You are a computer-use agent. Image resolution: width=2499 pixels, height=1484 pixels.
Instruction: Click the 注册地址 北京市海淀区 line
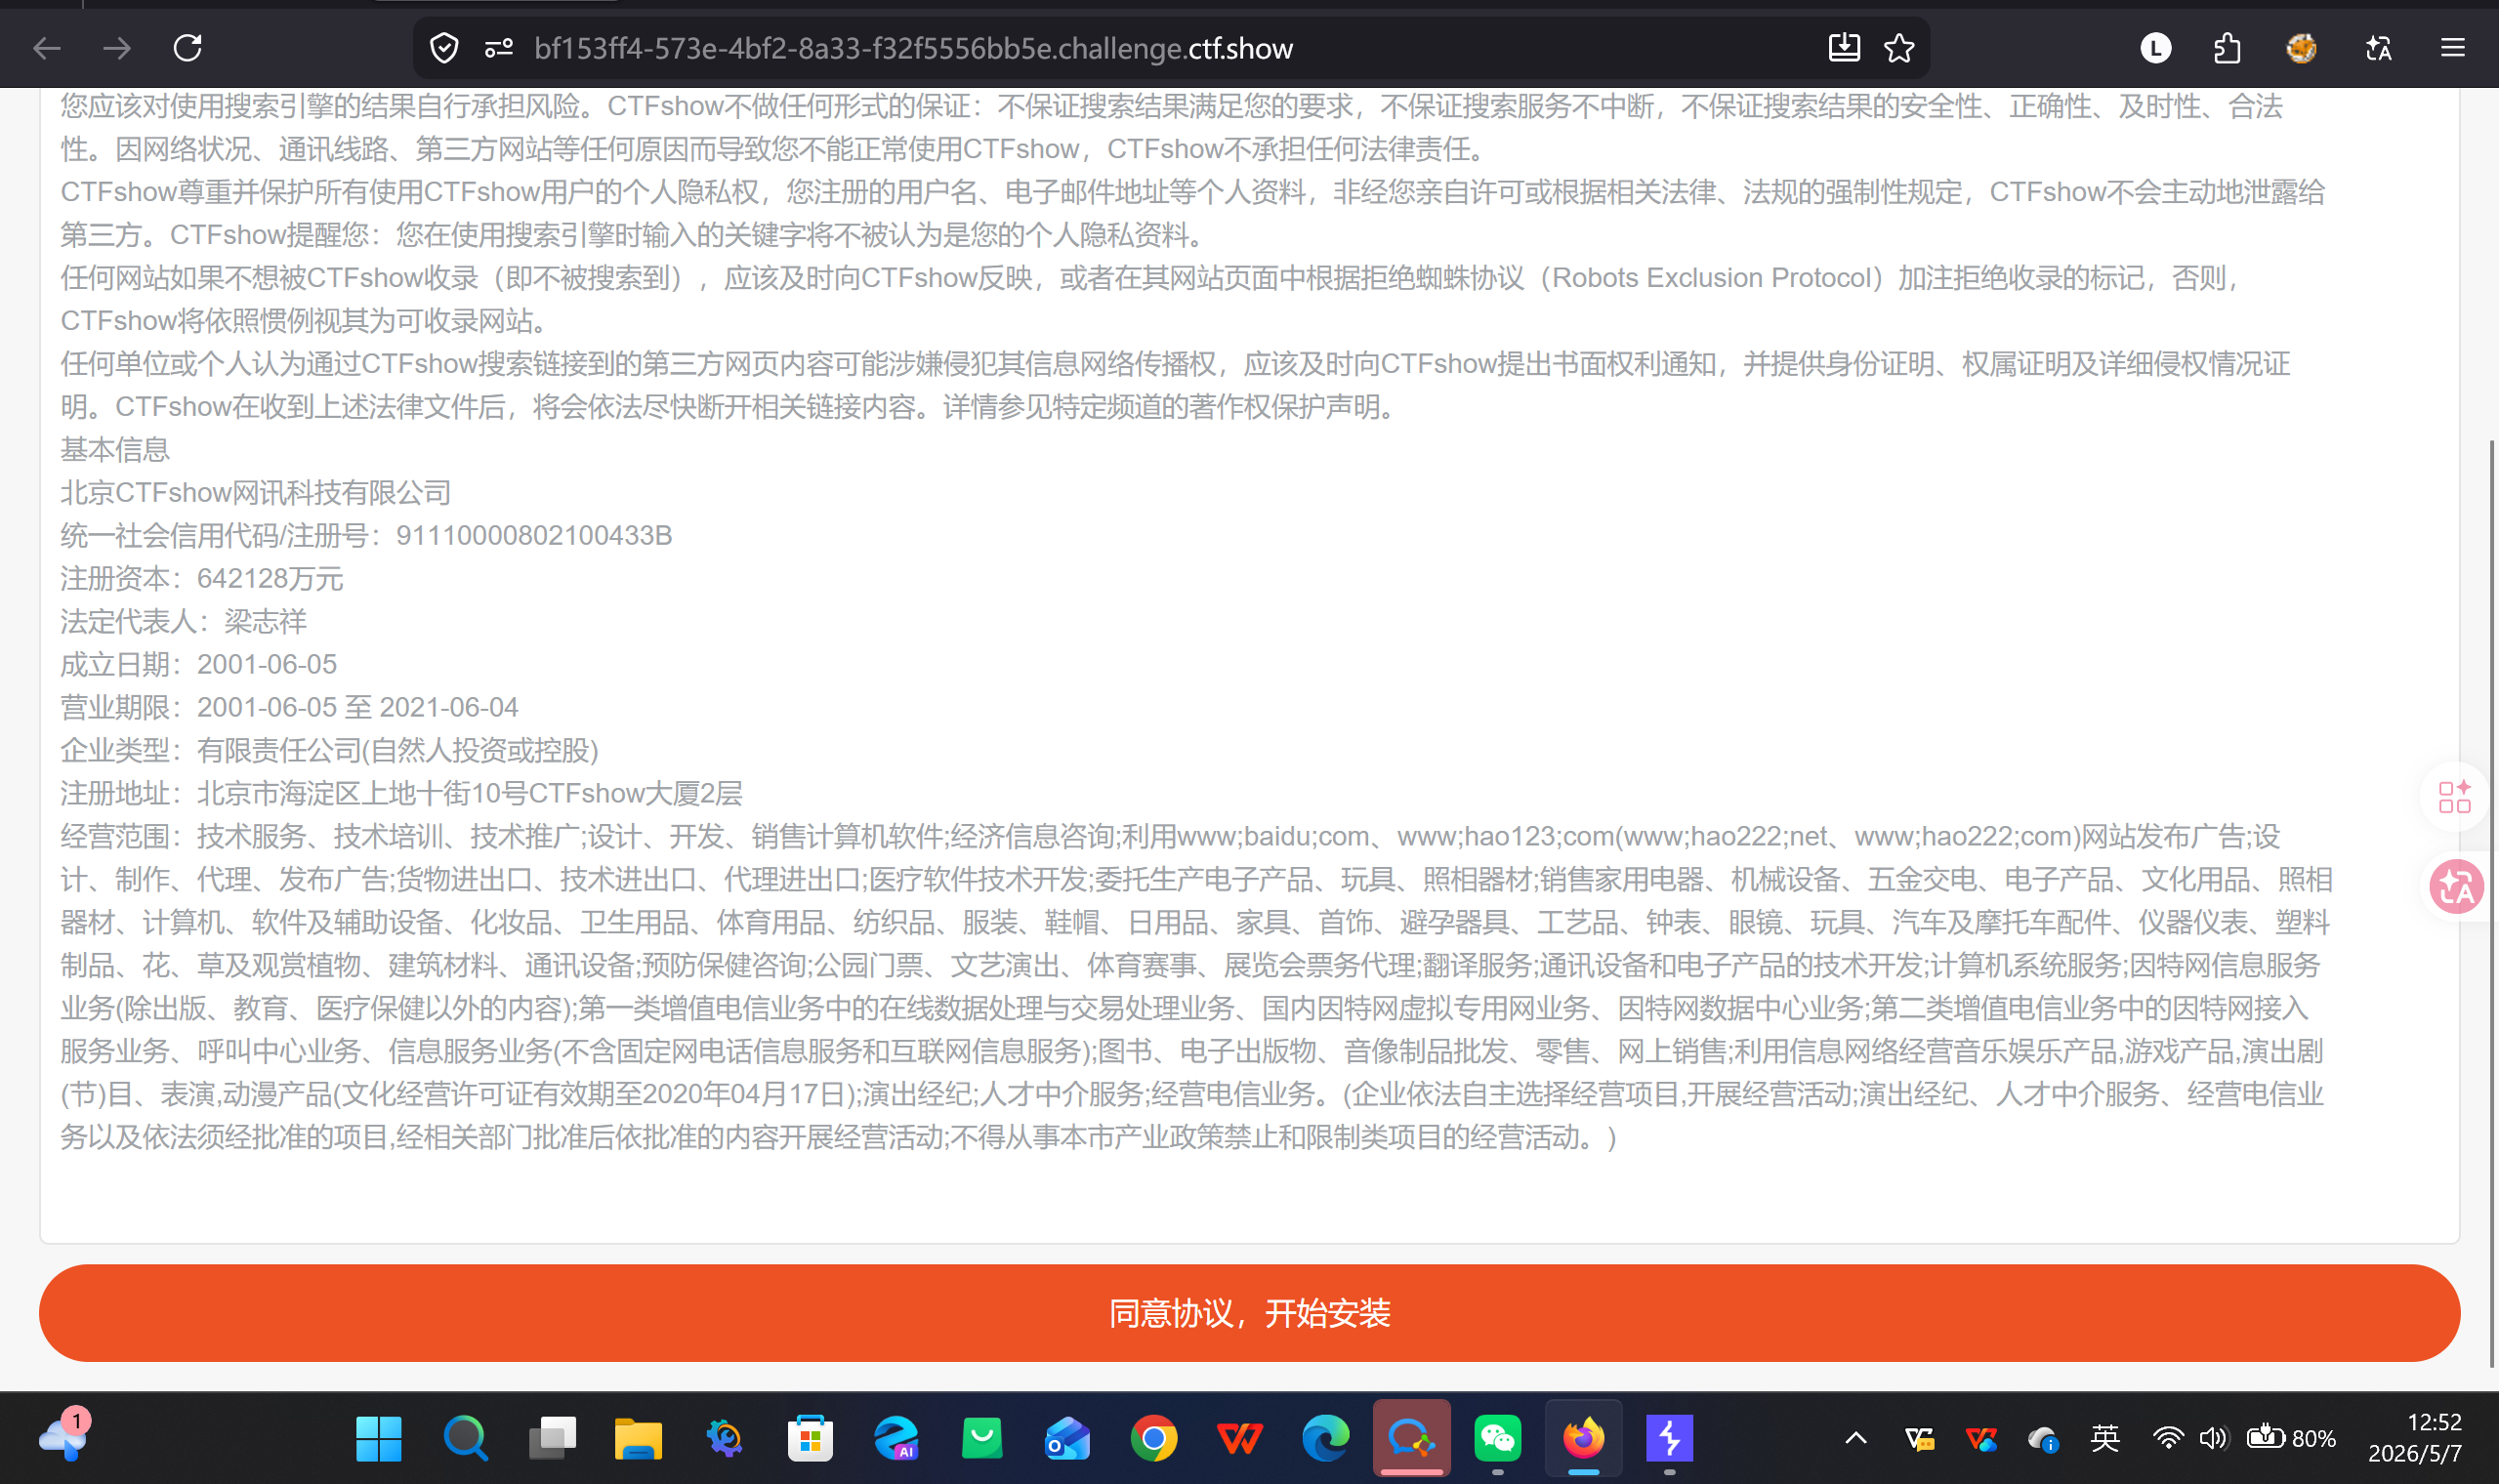pos(401,794)
